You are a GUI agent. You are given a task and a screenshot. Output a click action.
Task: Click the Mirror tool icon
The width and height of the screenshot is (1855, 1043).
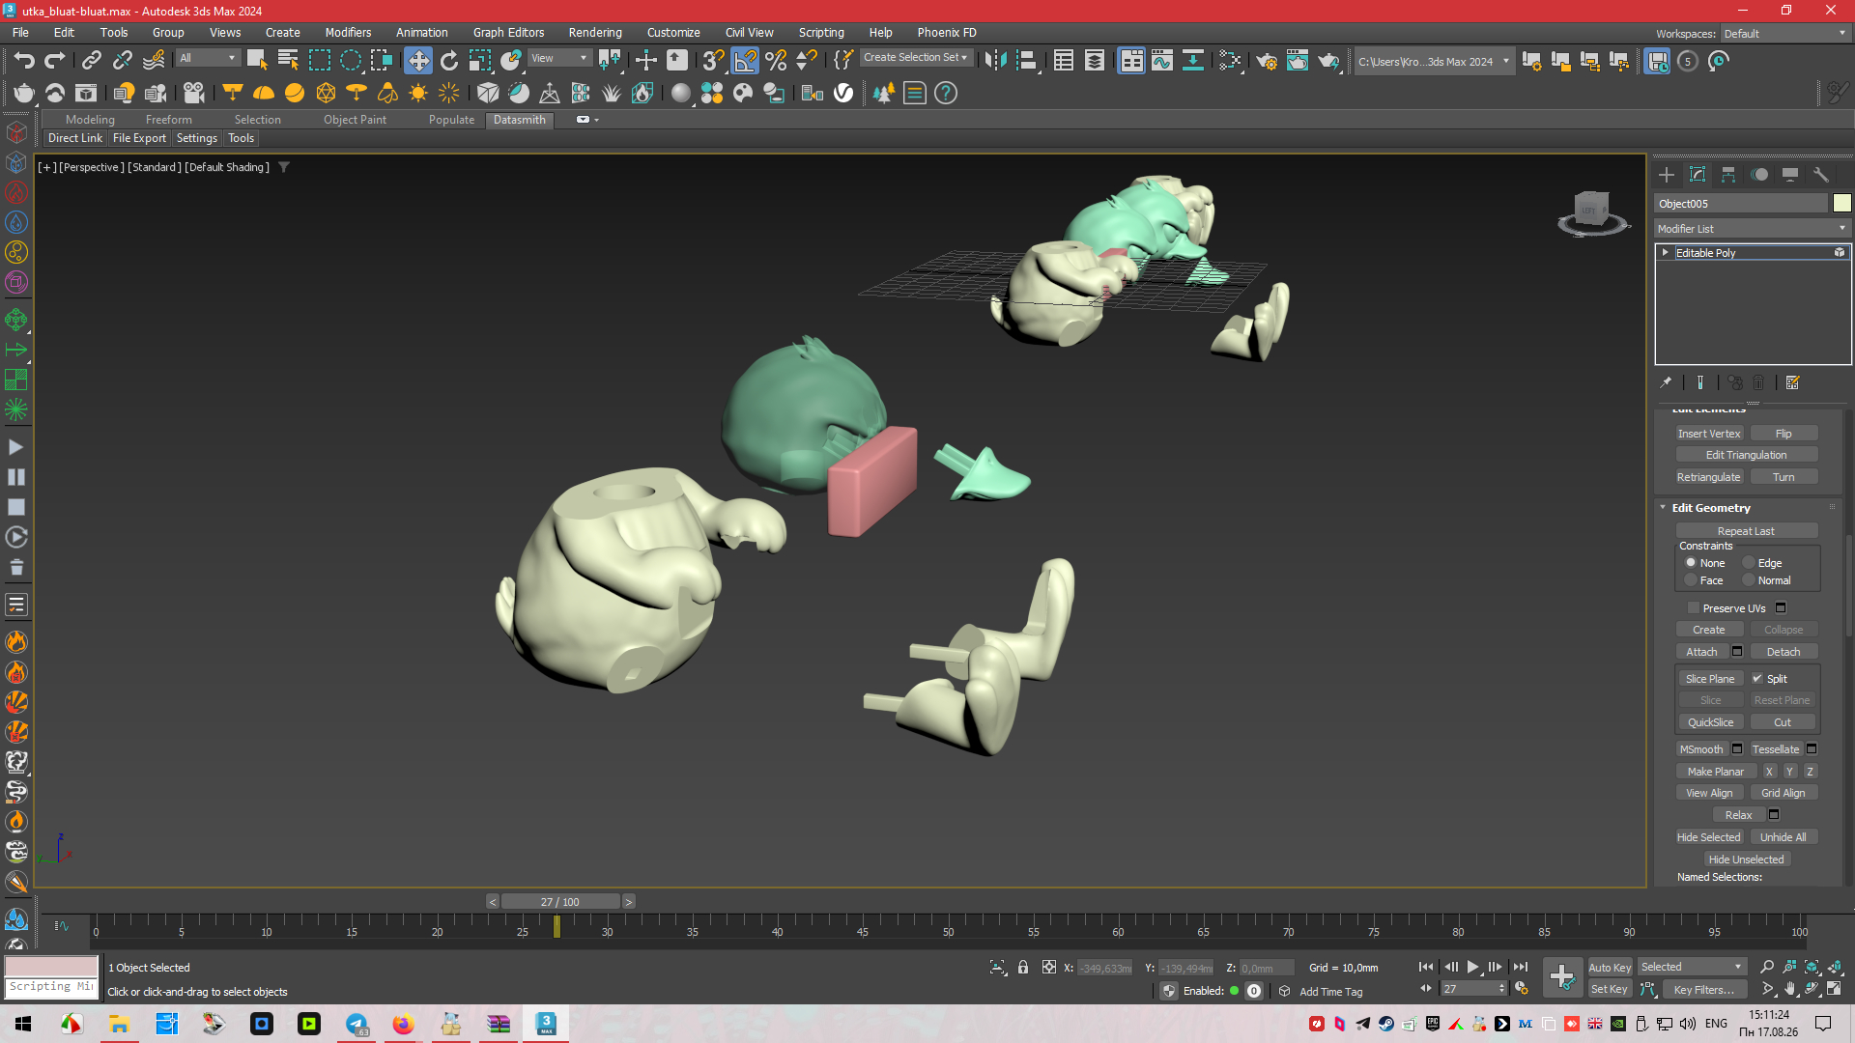click(x=995, y=61)
